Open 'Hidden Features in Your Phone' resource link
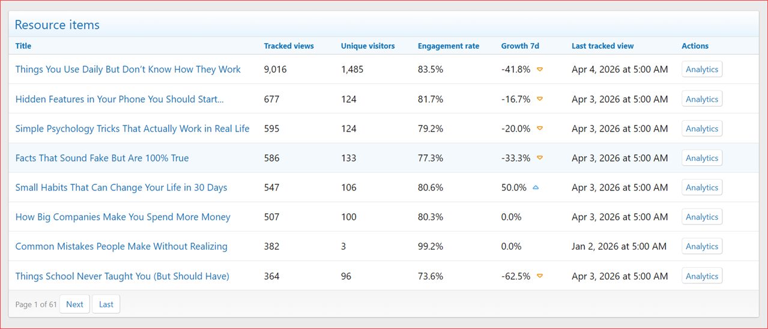Viewport: 768px width, 329px height. (119, 99)
